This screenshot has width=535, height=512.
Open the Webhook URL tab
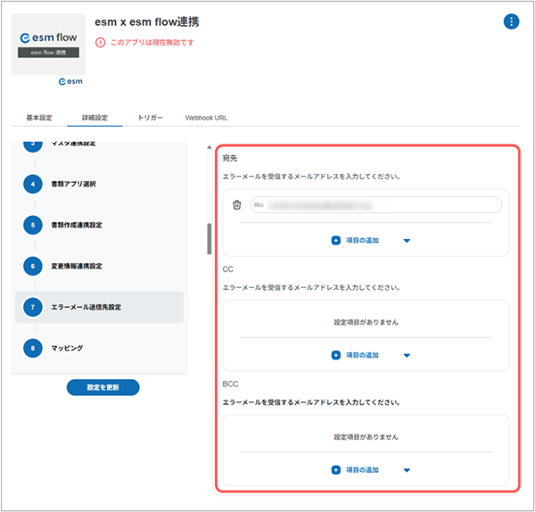[x=206, y=118]
